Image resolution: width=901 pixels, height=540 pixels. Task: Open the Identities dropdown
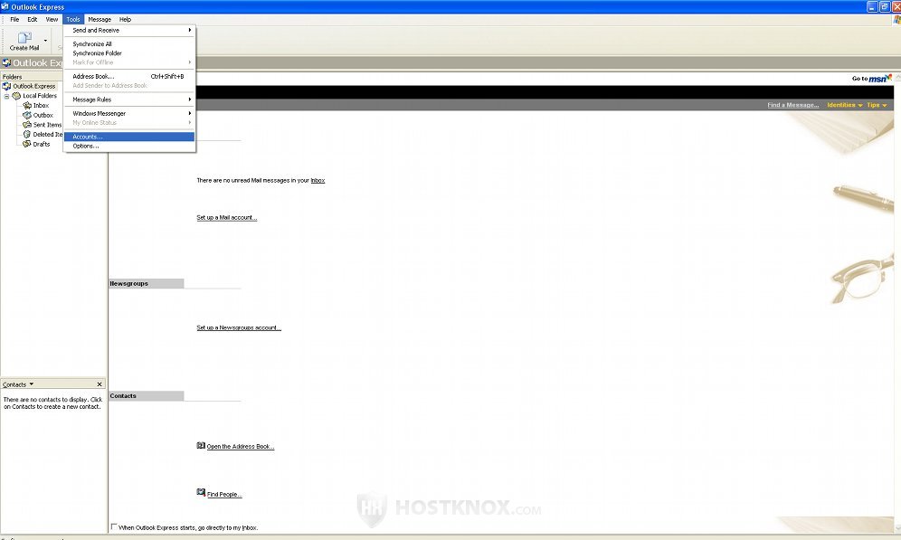pos(845,105)
